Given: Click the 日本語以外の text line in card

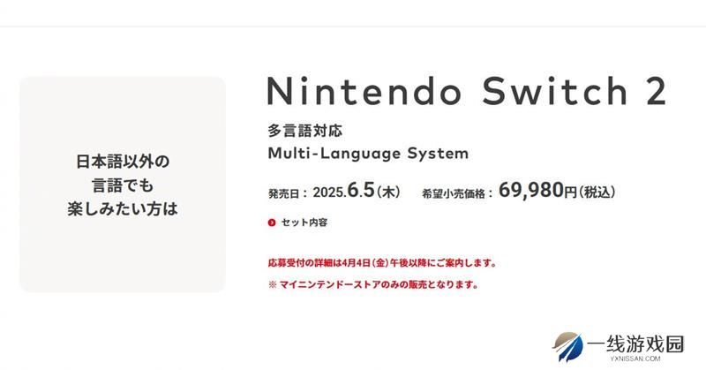Looking at the screenshot, I should [x=123, y=162].
